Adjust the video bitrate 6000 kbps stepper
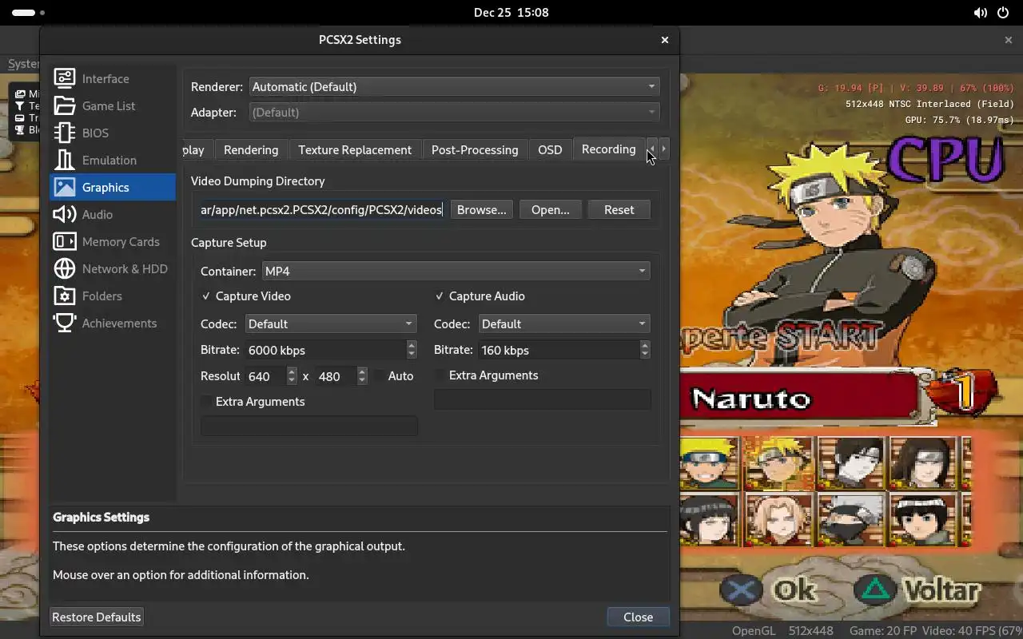Screen dimensions: 1023x639 click(412, 350)
